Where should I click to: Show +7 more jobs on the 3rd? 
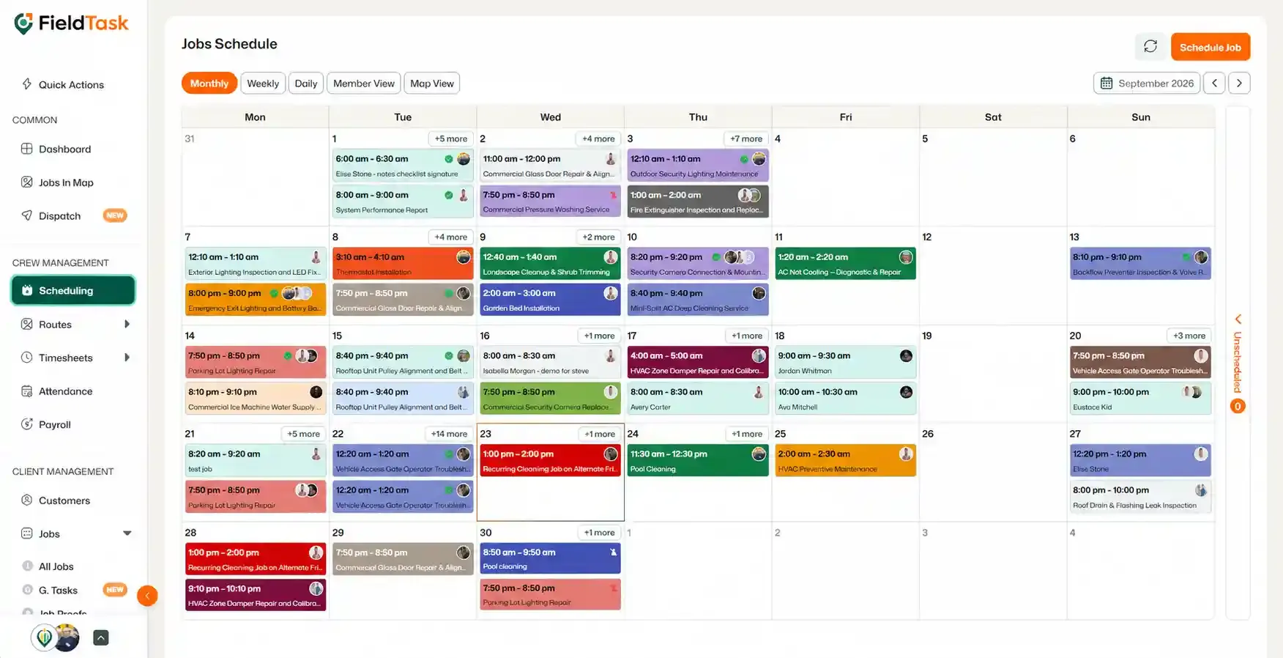(746, 138)
